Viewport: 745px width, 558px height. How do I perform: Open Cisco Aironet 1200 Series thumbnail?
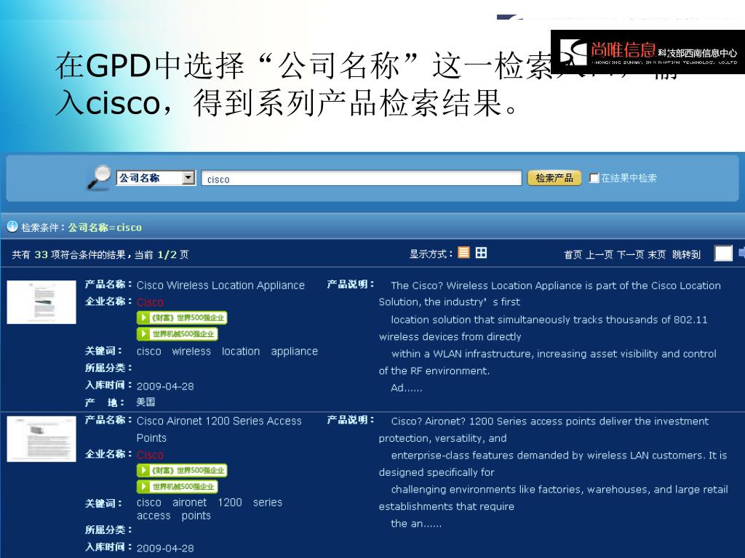click(41, 439)
